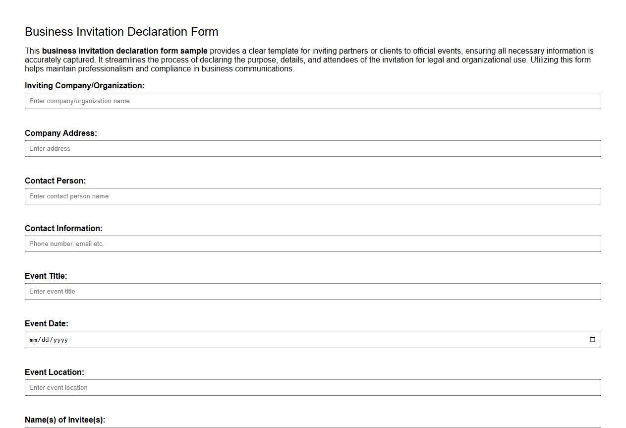This screenshot has height=428, width=626.
Task: Click the Inviting Company/Organization input field
Action: (312, 101)
